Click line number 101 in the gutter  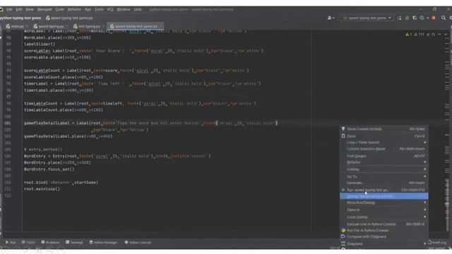(x=8, y=123)
